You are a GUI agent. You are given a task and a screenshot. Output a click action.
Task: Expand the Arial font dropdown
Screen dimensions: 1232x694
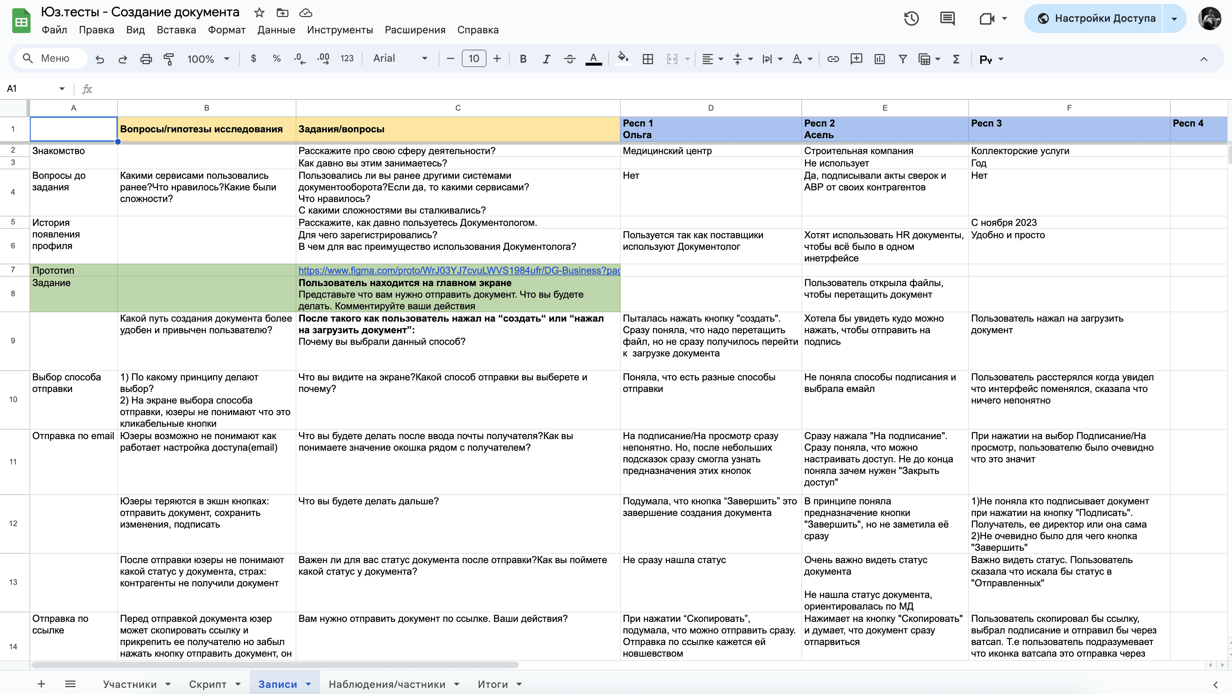pos(400,58)
